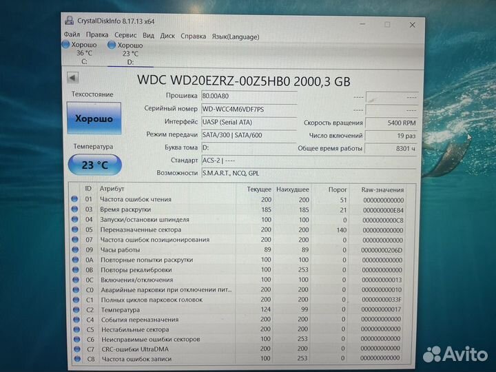Select the Часы работы row
Image resolution: width=496 pixels, height=372 pixels.
[238, 250]
